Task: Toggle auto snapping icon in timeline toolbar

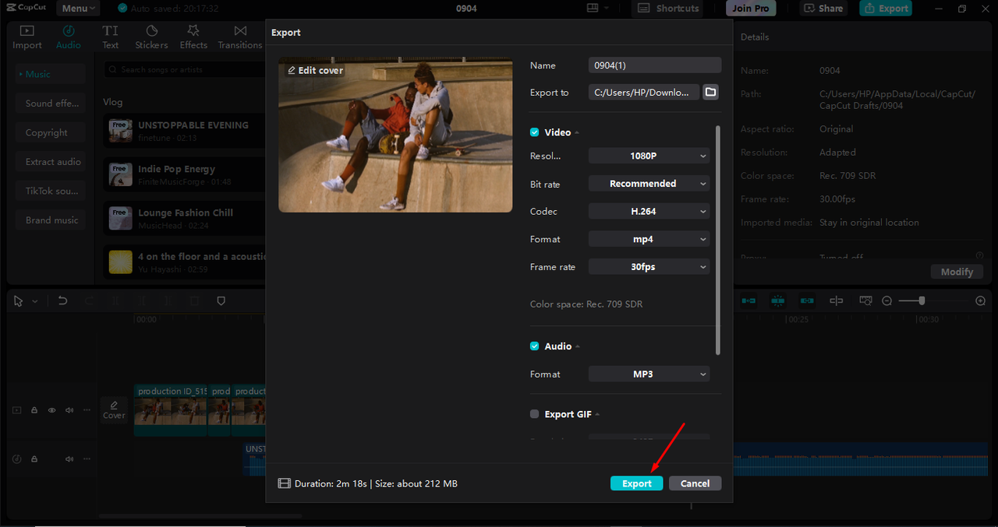Action: (777, 300)
